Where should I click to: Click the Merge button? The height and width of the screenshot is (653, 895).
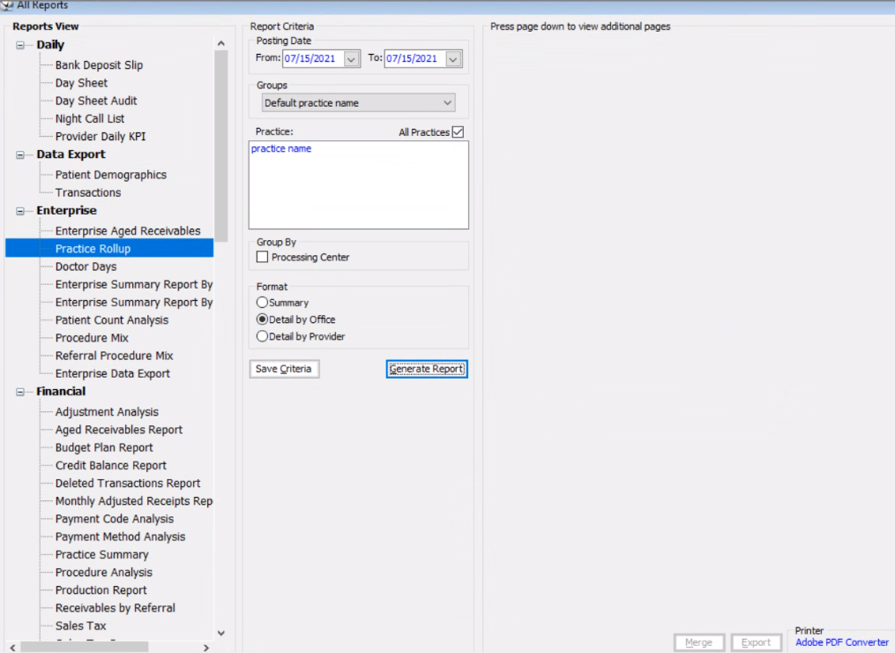point(698,642)
